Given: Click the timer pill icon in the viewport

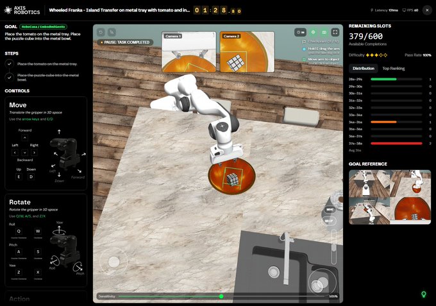Looking at the screenshot, I should 300,32.
